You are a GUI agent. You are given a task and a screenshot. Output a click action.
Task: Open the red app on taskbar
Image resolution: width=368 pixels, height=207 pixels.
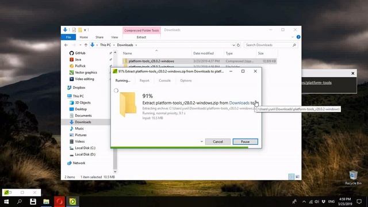tap(59, 202)
